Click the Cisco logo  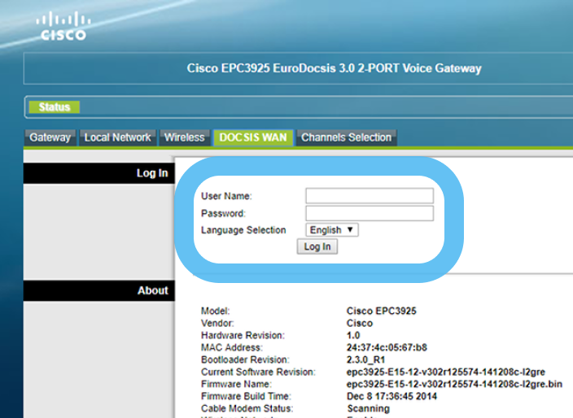click(65, 25)
